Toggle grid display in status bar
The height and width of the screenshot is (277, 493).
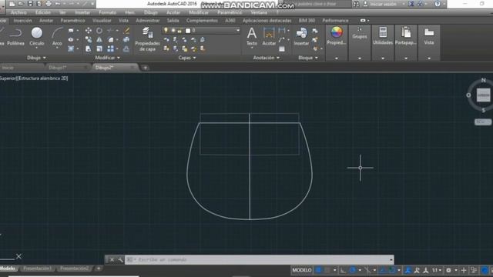tap(319, 270)
